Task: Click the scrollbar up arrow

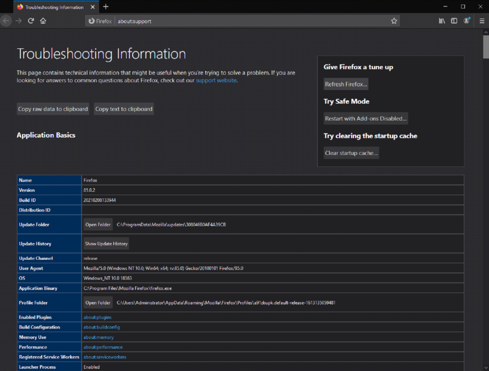Action: (486, 32)
